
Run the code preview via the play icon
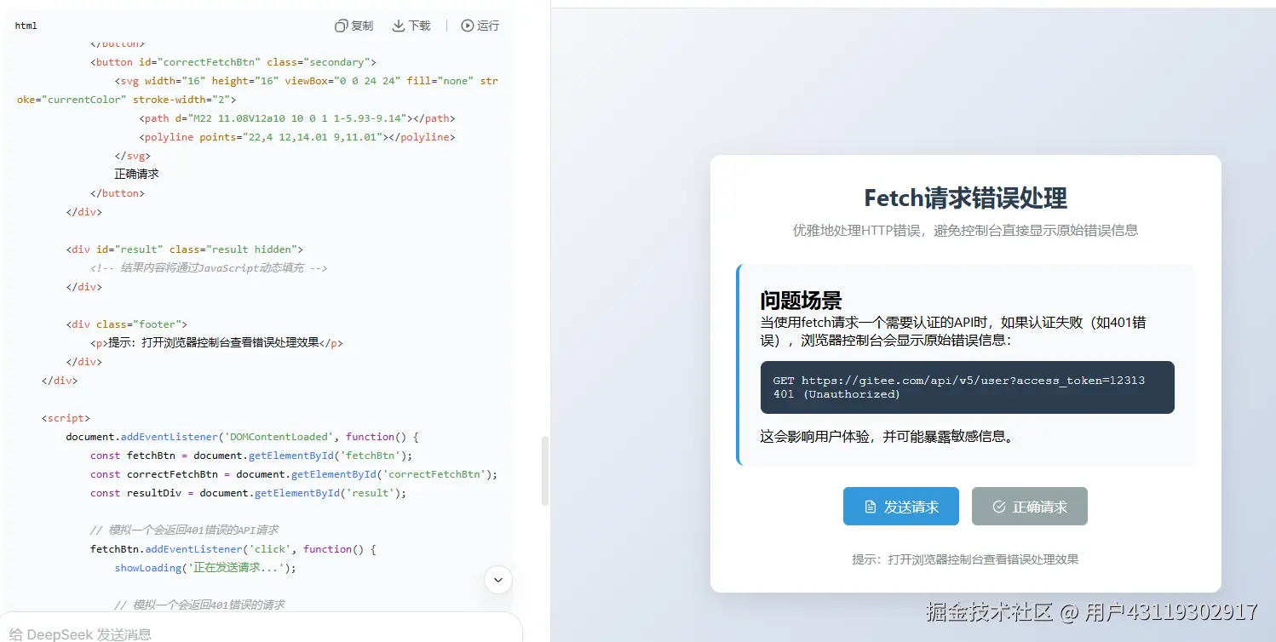[x=467, y=26]
